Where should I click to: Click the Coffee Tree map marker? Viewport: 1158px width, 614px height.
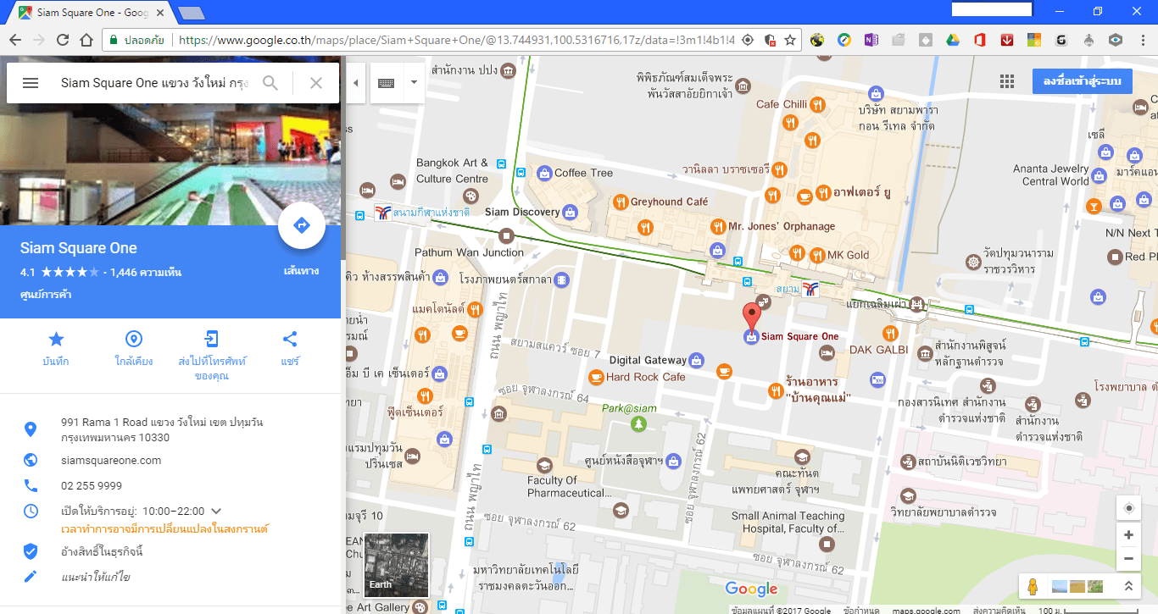[x=545, y=173]
